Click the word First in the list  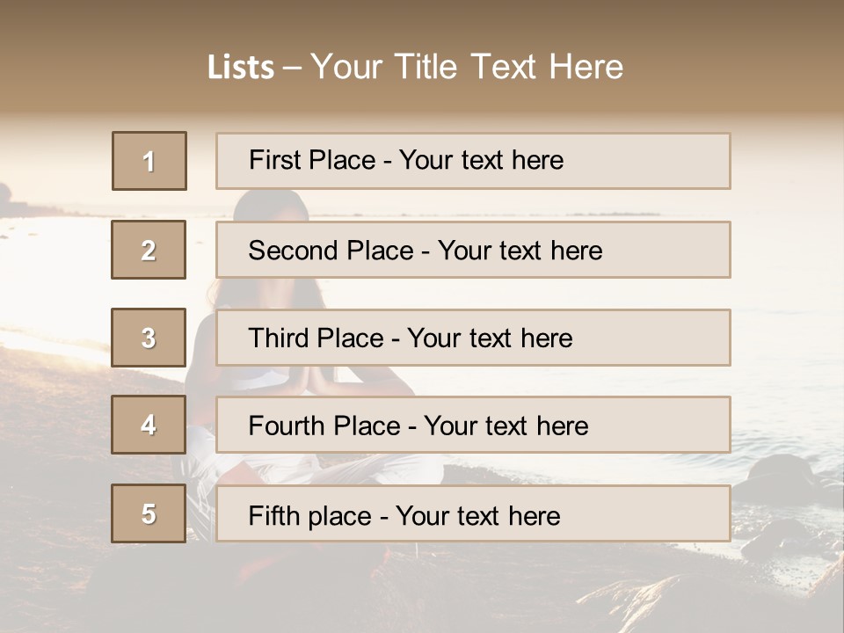(x=273, y=161)
